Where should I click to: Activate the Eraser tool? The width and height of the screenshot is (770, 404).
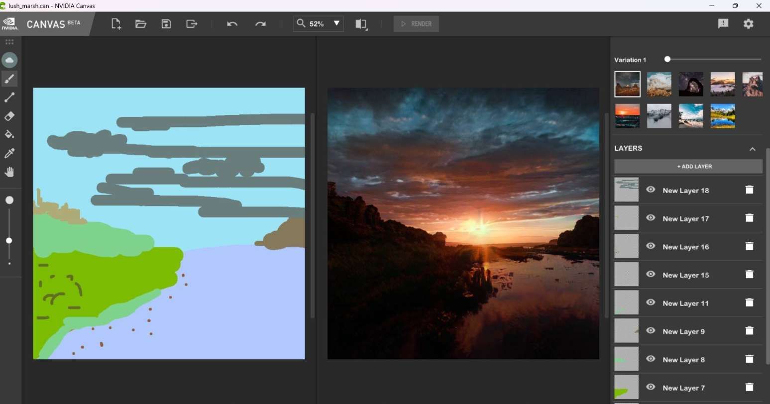point(9,116)
